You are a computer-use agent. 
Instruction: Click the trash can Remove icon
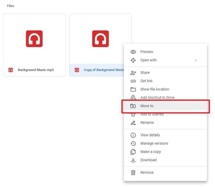click(133, 173)
